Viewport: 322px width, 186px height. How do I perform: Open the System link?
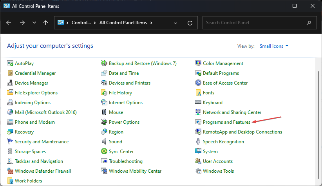(210, 152)
